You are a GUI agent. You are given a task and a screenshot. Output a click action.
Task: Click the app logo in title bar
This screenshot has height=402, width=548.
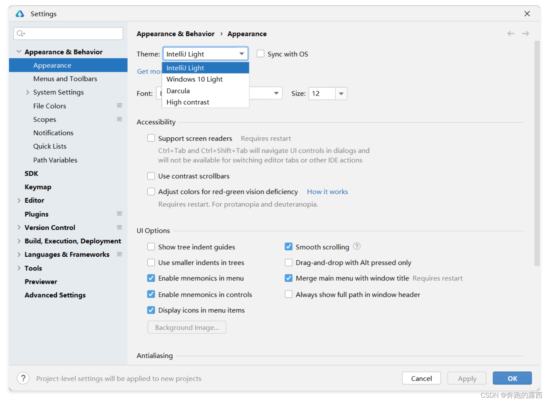[20, 14]
